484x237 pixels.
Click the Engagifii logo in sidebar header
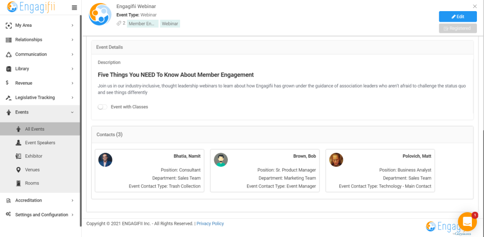(31, 7)
